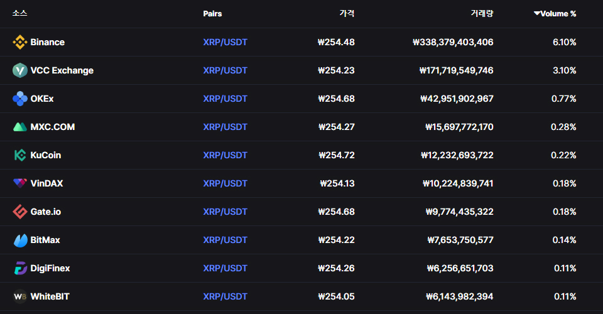This screenshot has width=603, height=314.
Task: Open the WhiteBIT XRP/USDT pair link
Action: click(x=225, y=296)
